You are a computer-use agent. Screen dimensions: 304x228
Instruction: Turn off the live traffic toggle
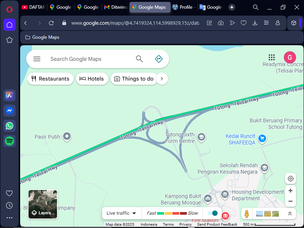[212, 213]
